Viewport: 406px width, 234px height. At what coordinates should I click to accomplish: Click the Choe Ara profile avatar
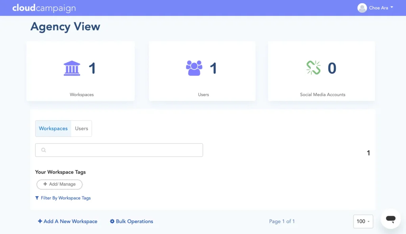[362, 8]
